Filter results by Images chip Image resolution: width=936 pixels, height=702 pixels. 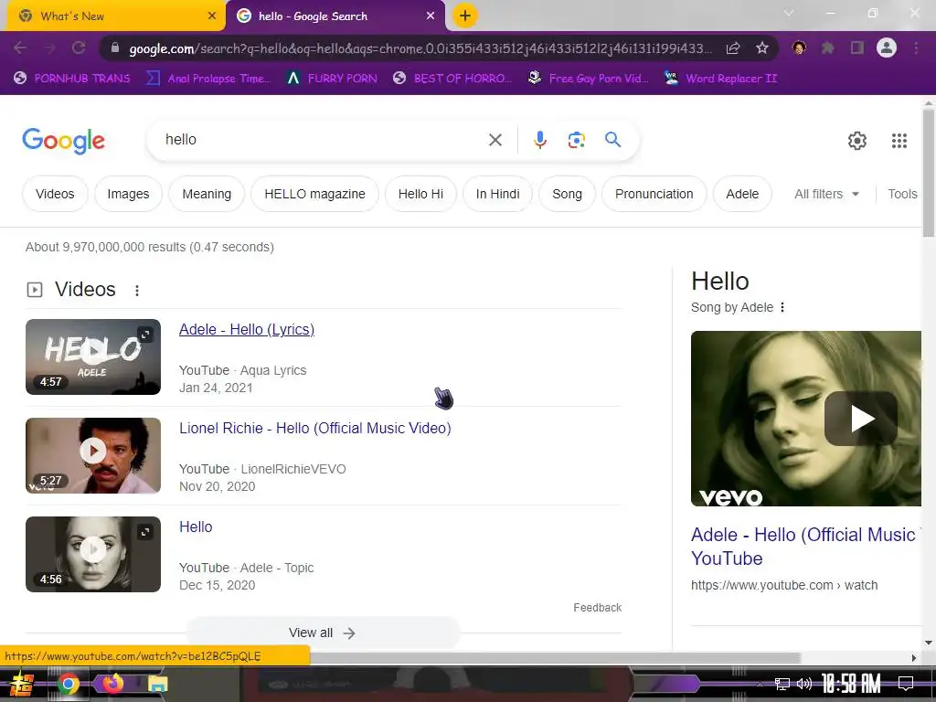pyautogui.click(x=128, y=194)
